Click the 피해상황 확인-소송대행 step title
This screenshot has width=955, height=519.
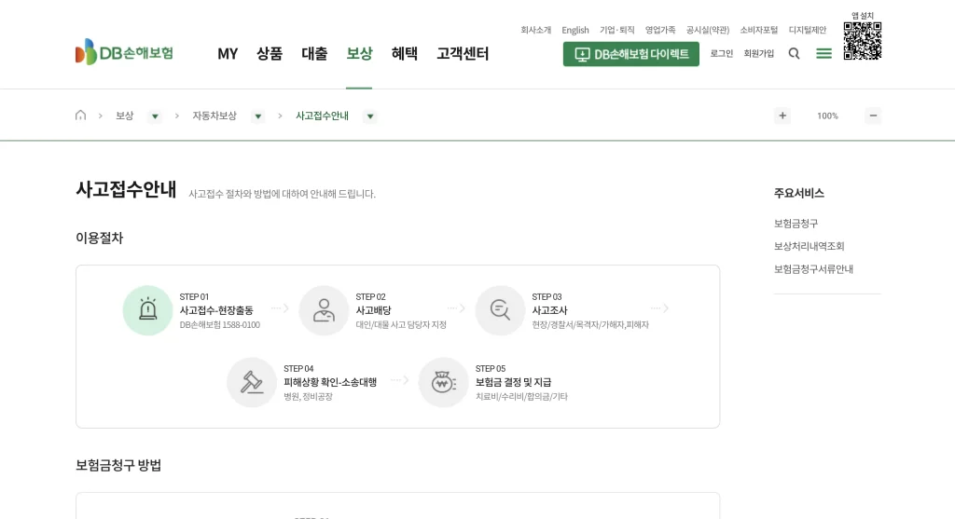click(330, 382)
